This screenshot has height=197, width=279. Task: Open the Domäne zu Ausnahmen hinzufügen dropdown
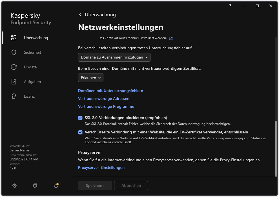(114, 57)
